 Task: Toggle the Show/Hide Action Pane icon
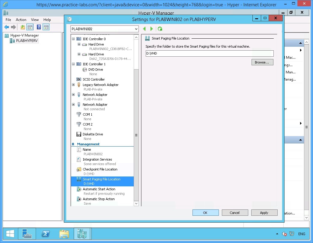46,27
